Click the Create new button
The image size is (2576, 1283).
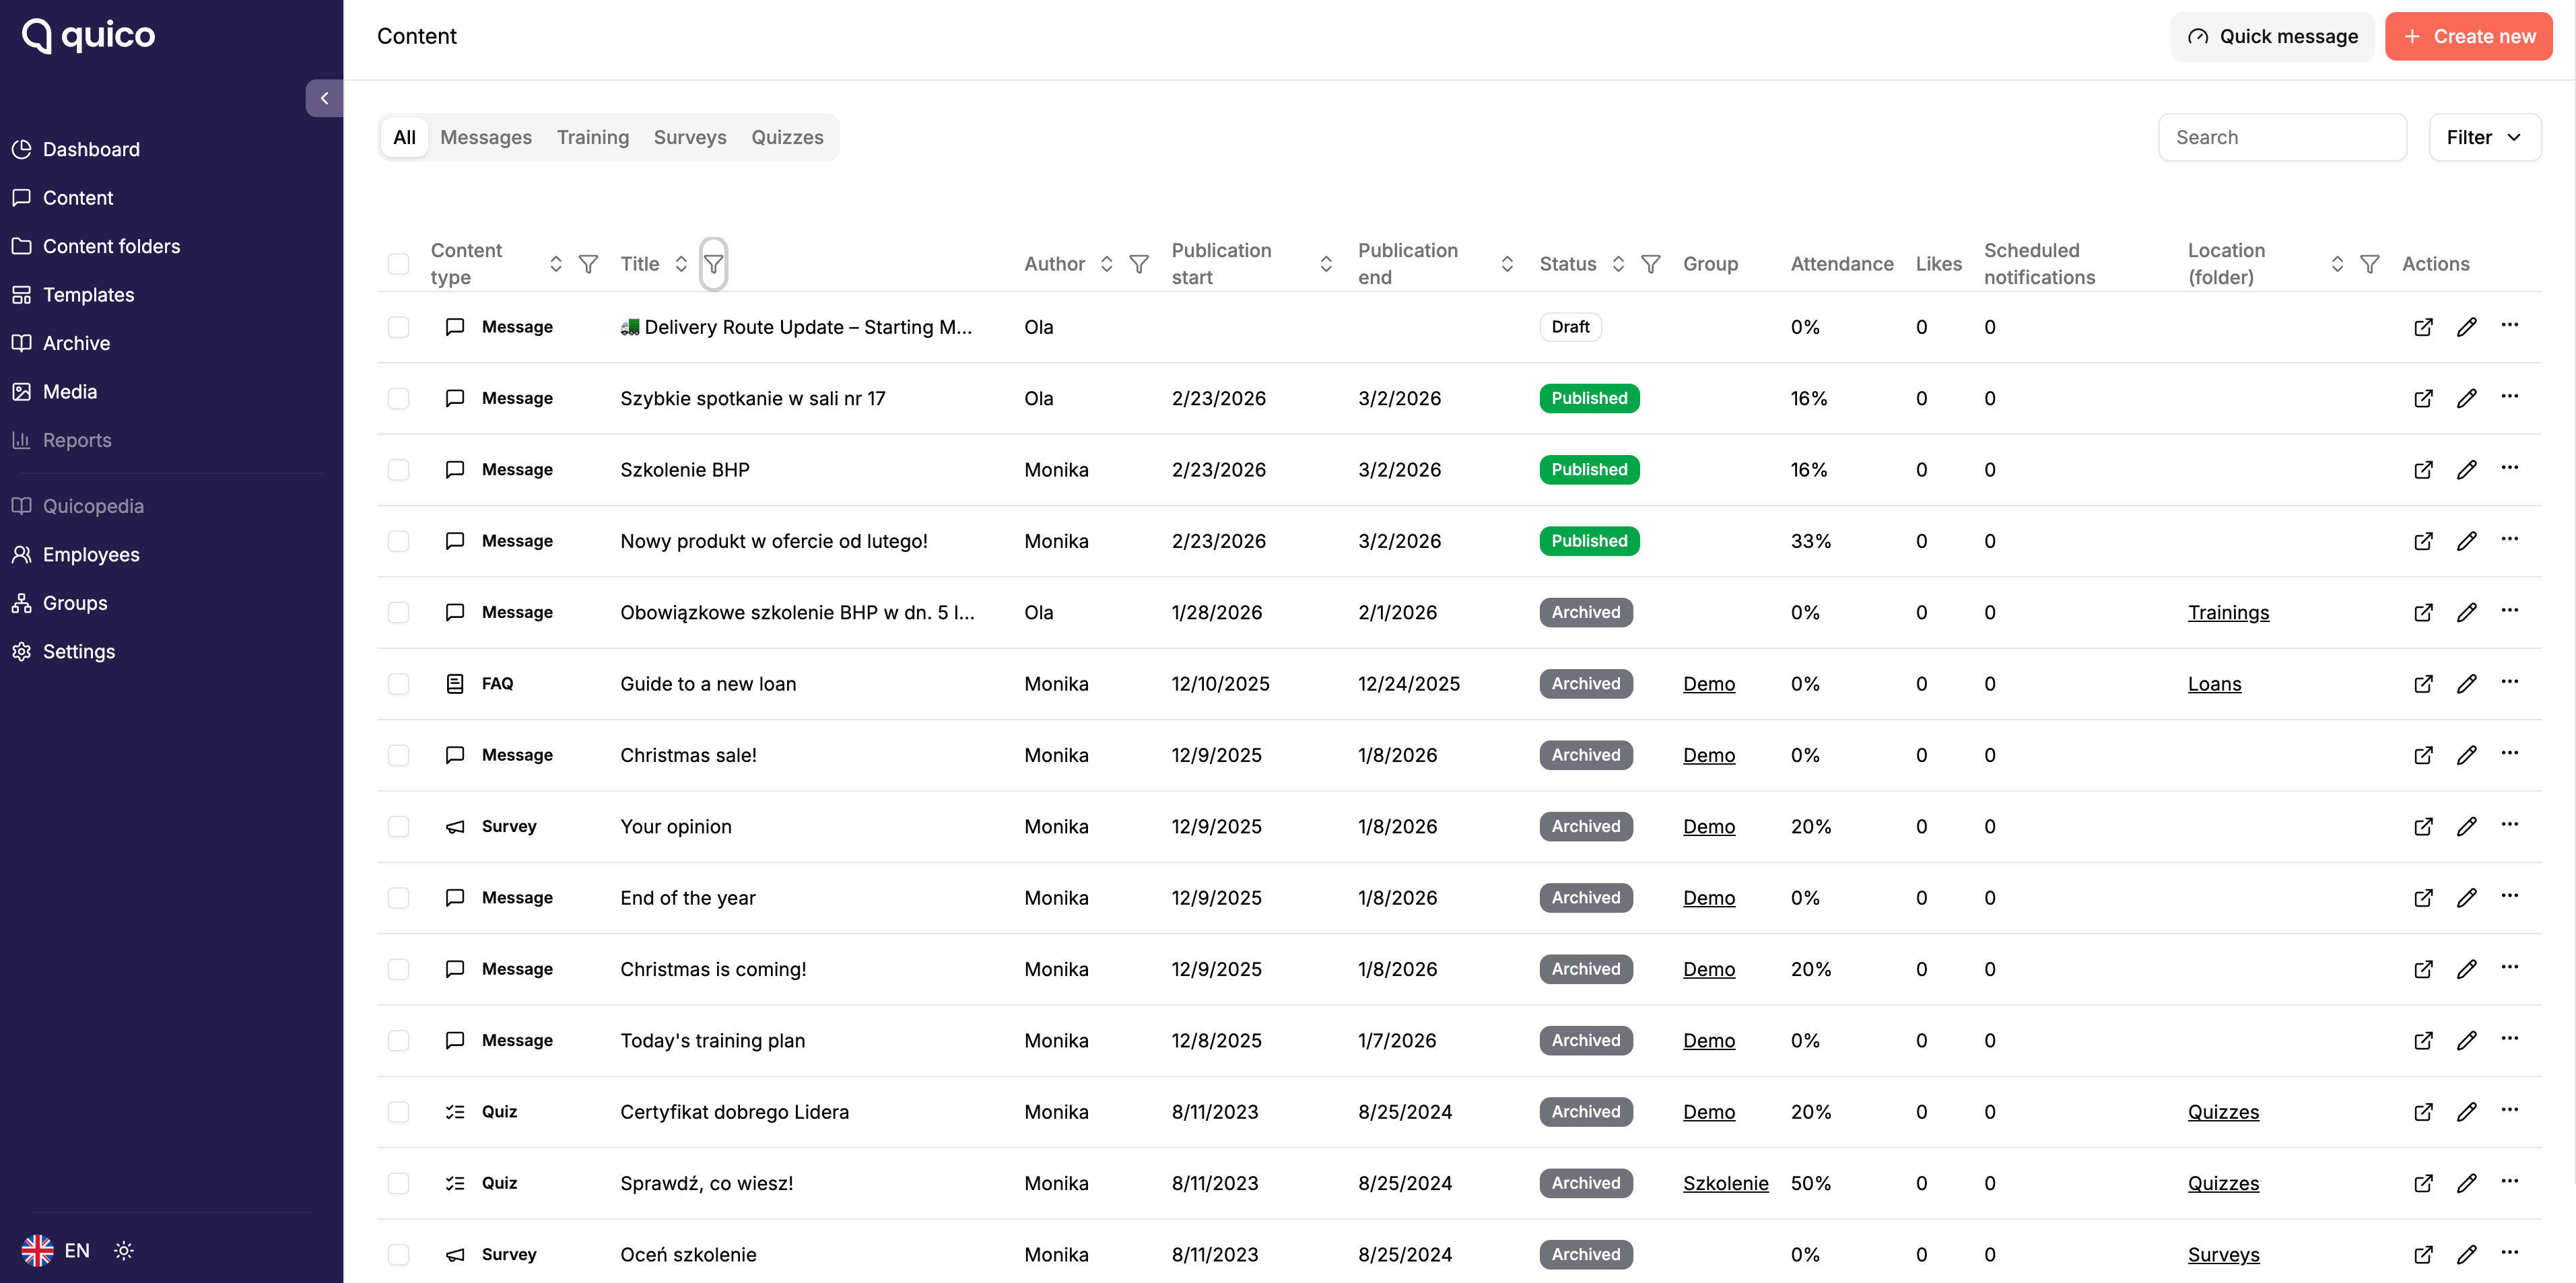[2468, 36]
